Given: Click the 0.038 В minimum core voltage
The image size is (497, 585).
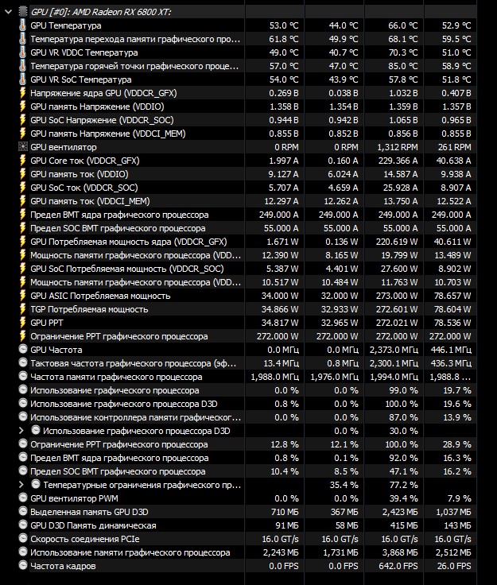Looking at the screenshot, I should 344,93.
